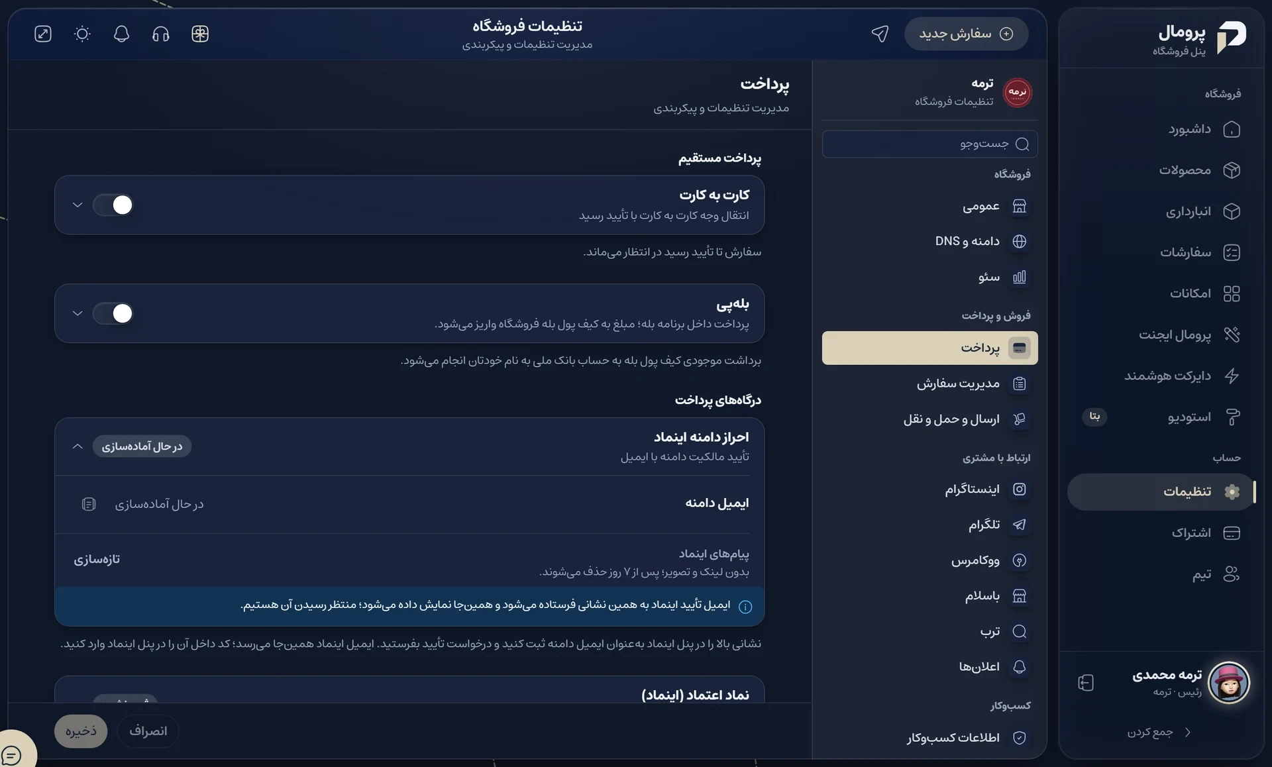Image resolution: width=1272 pixels, height=767 pixels.
Task: Open اعلان‌ها settings section
Action: 930,667
